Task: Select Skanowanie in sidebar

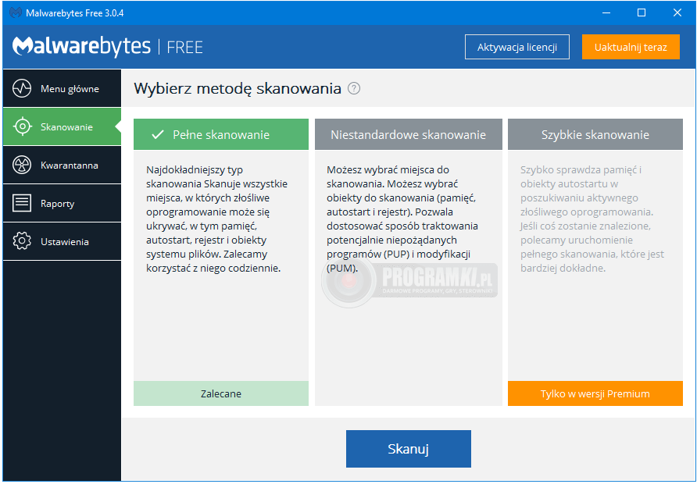Action: [62, 126]
